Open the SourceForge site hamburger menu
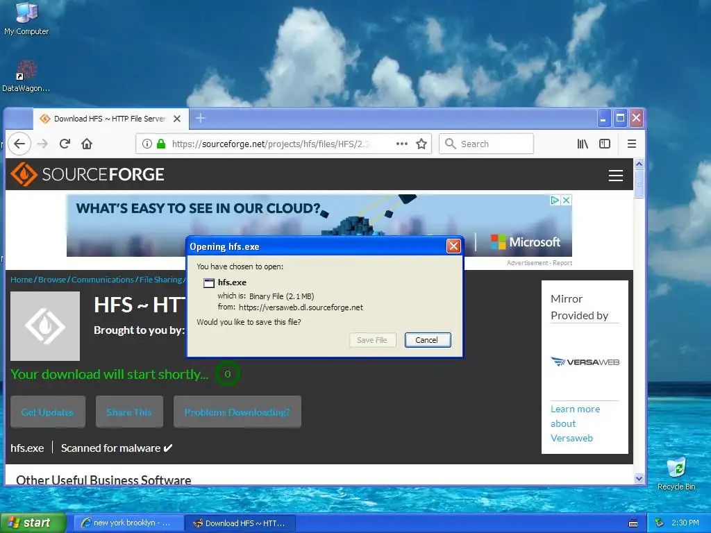This screenshot has height=533, width=711. (615, 176)
